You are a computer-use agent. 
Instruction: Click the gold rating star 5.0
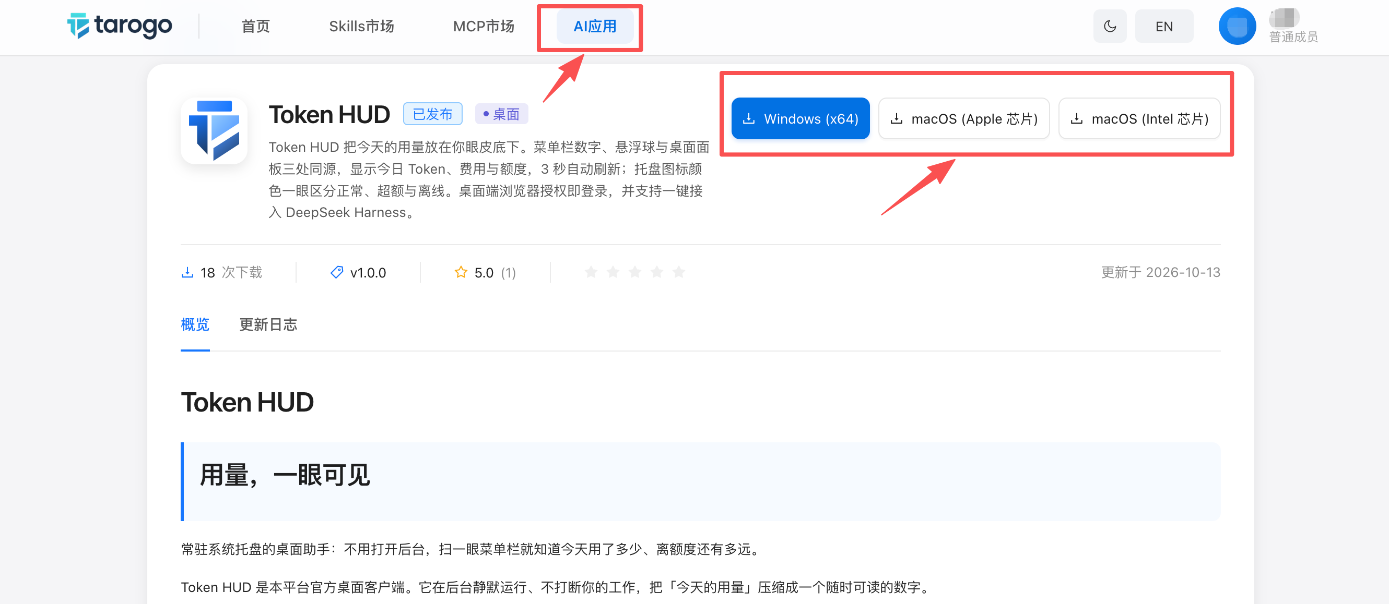tap(461, 272)
